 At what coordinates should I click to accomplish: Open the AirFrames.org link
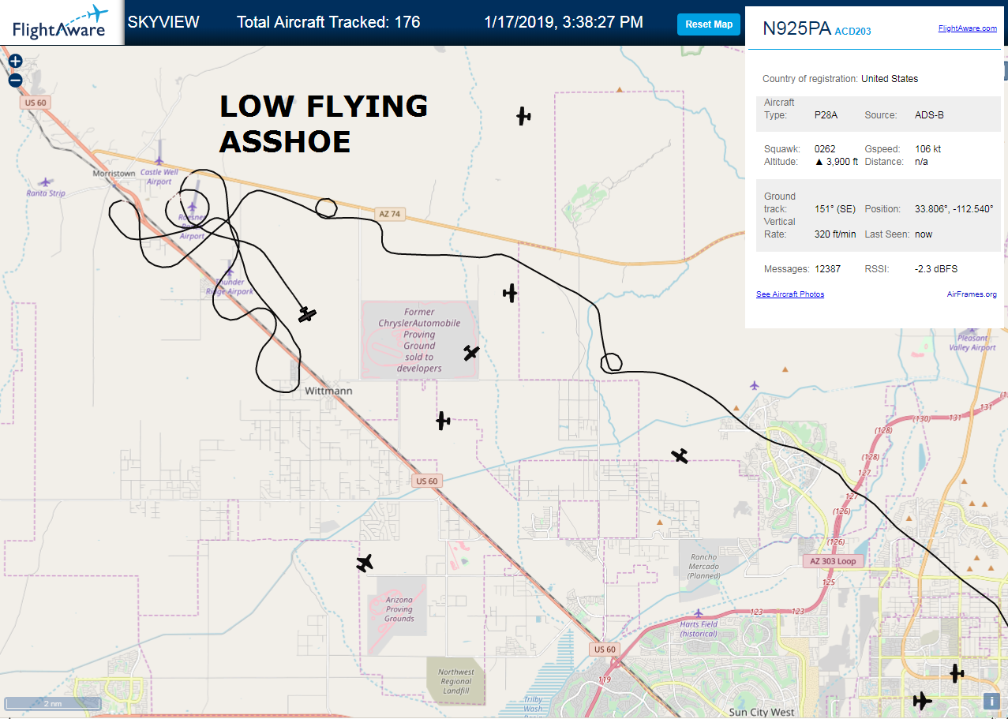[x=972, y=294]
